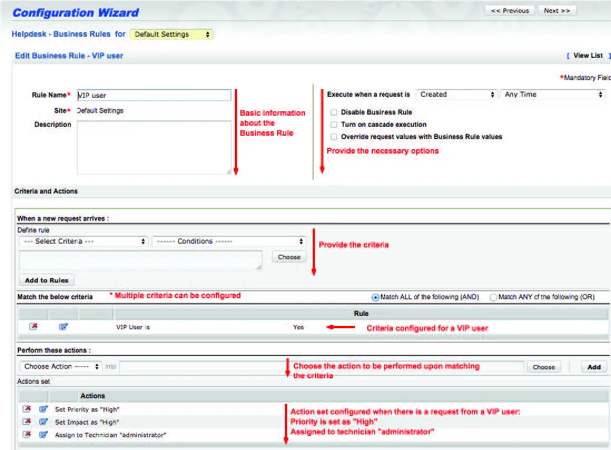Click the "Add to Rules" button
Viewport: 611px width, 450px height.
[46, 280]
